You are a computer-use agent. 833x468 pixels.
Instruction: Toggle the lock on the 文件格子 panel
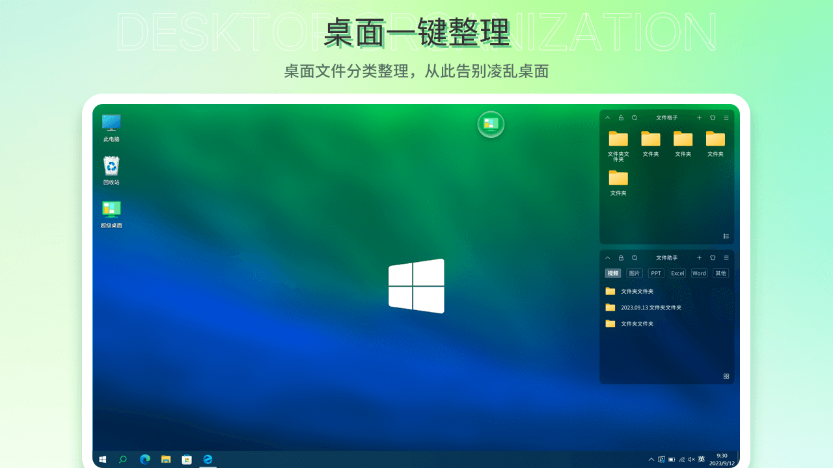(621, 118)
